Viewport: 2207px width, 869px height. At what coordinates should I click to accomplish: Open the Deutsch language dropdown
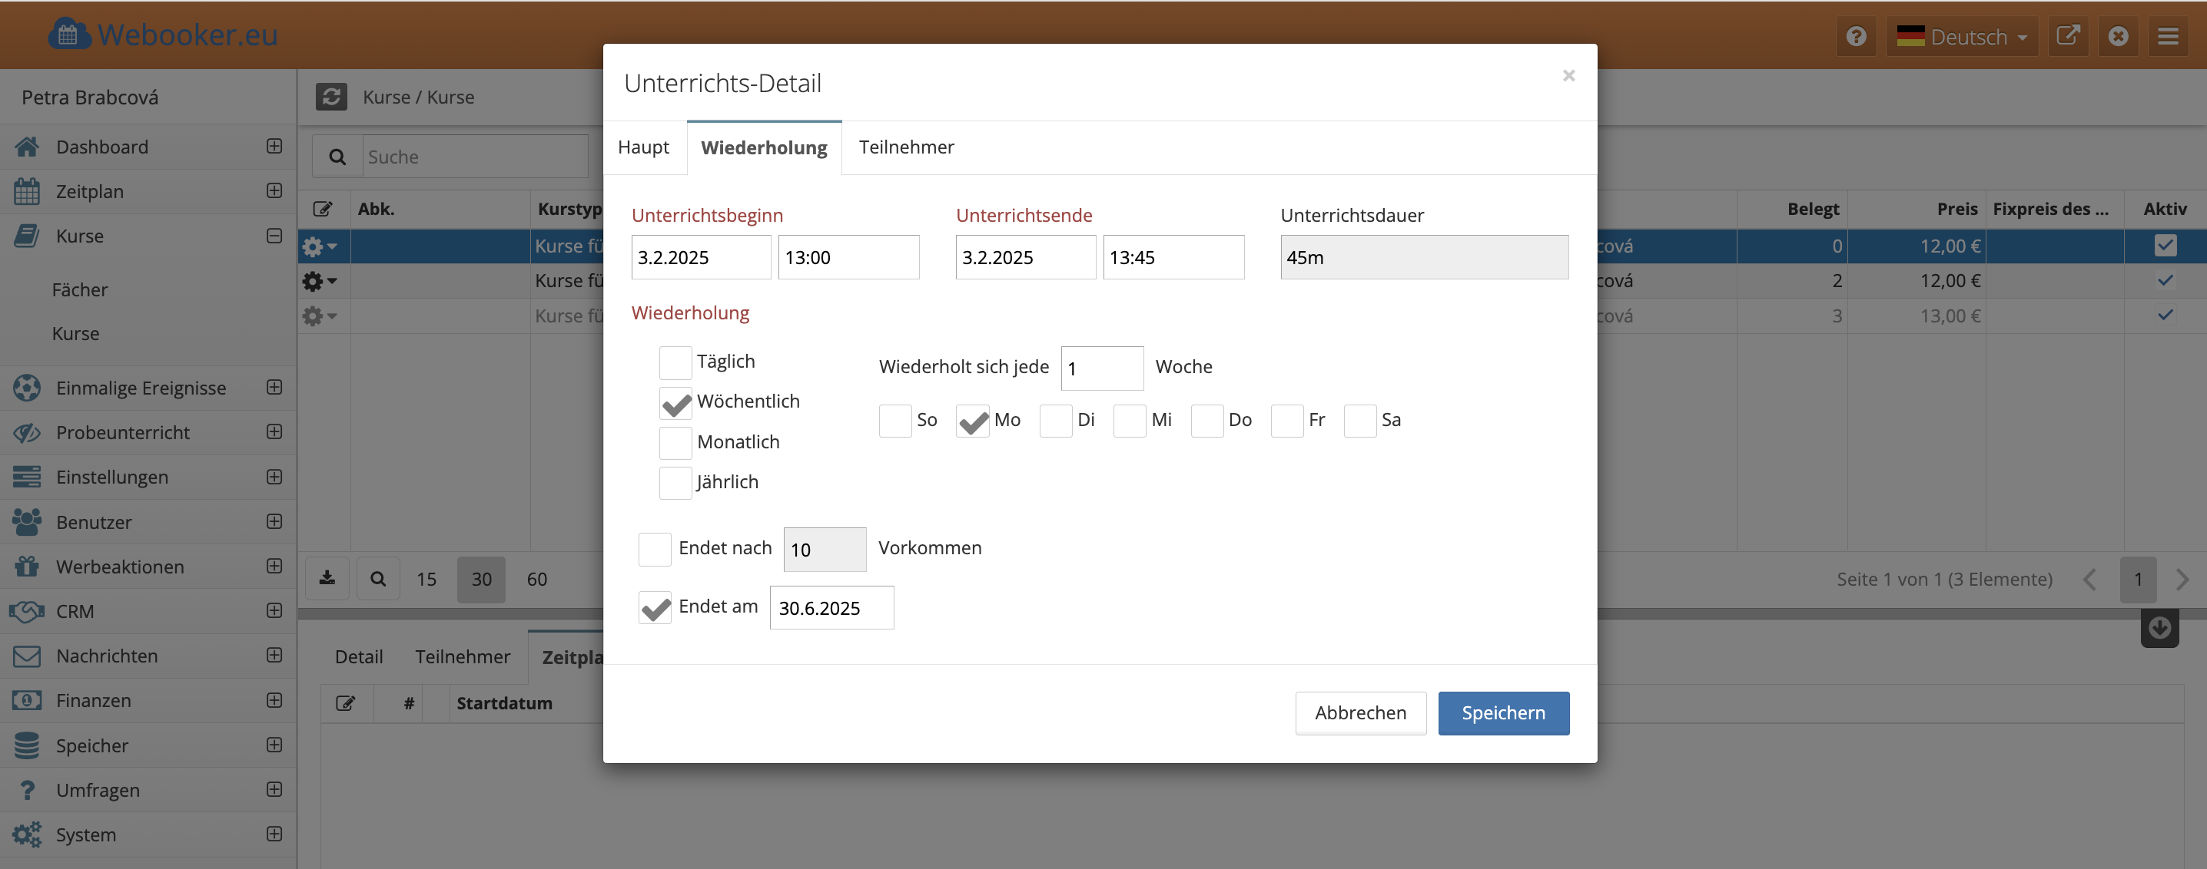click(x=1962, y=36)
